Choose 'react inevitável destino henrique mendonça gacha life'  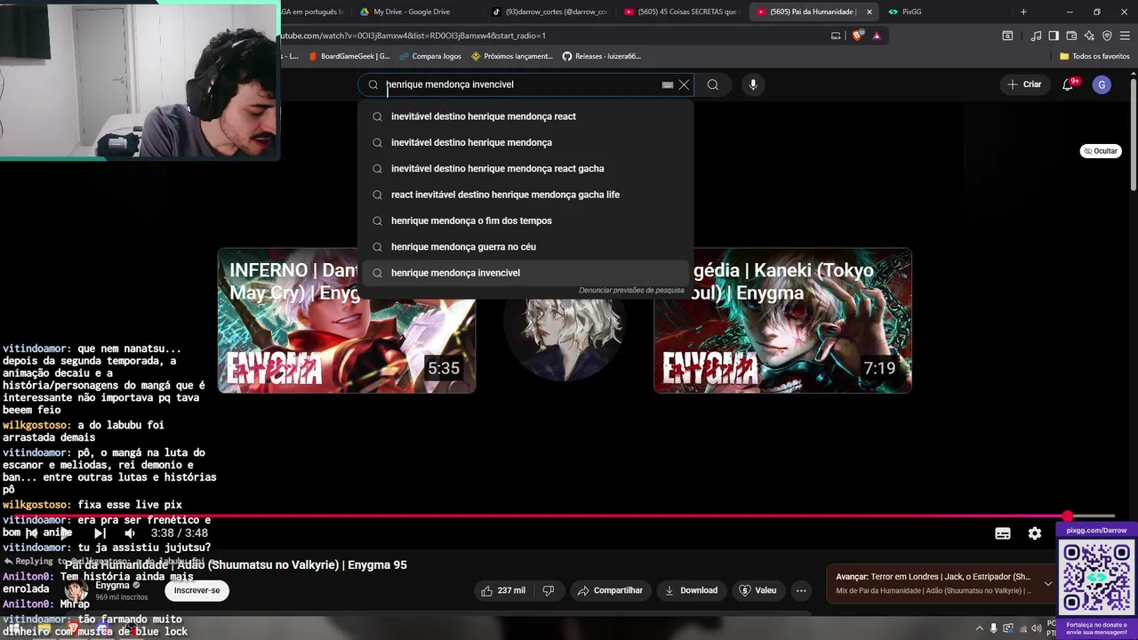(525, 195)
